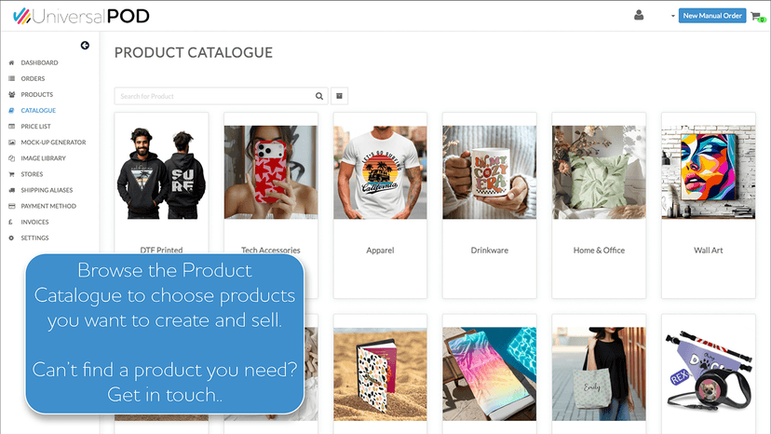Click the Drinkware category label
The height and width of the screenshot is (434, 771).
click(489, 250)
